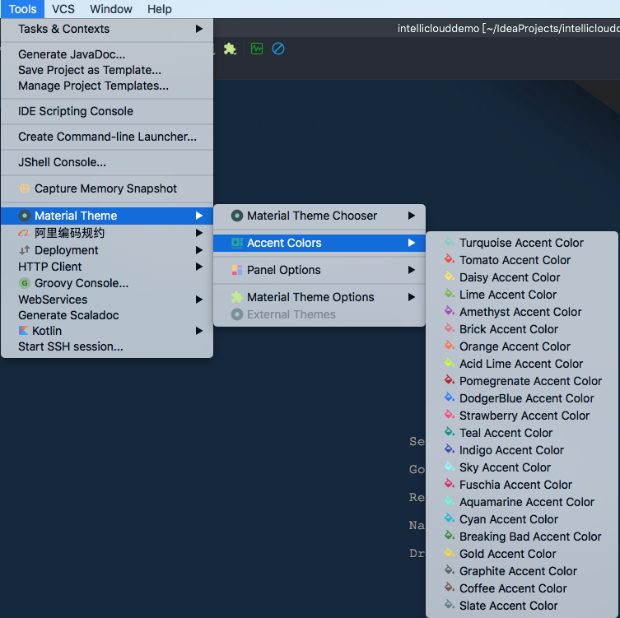Viewport: 620px width, 618px height.
Task: Click the Teal paint bucket icon
Action: (450, 432)
